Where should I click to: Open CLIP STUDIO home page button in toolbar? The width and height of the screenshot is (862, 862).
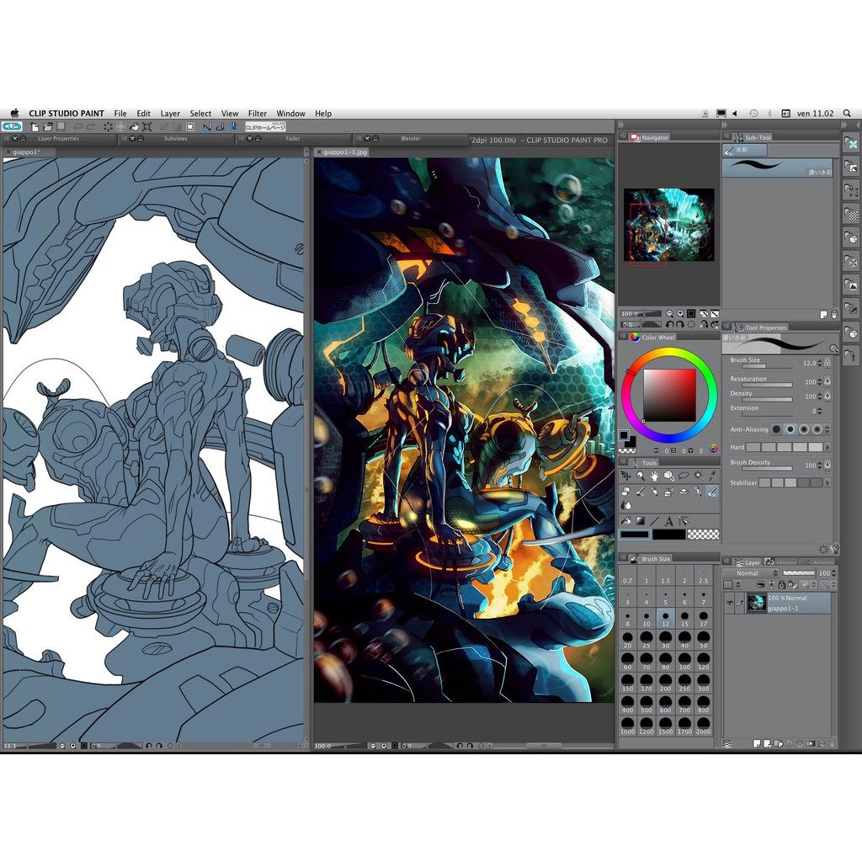tap(263, 125)
